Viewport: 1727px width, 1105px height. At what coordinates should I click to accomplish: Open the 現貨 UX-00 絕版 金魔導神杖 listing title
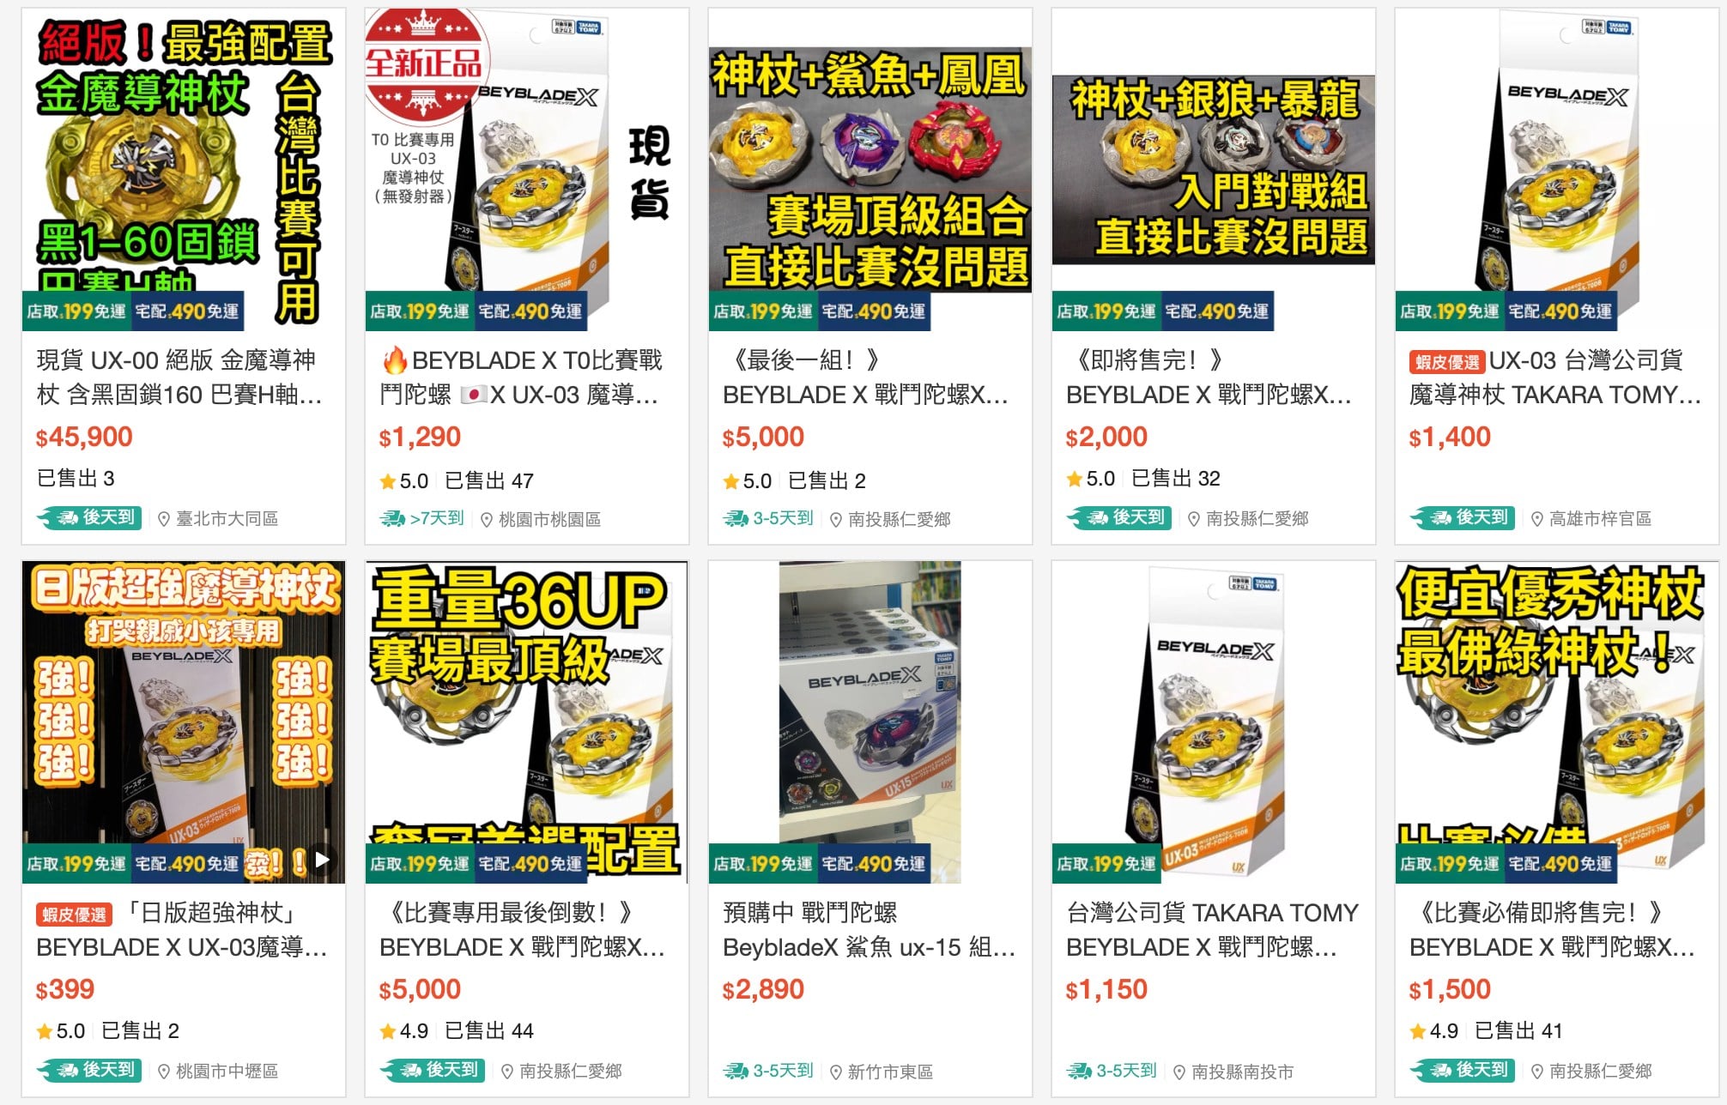click(x=179, y=377)
